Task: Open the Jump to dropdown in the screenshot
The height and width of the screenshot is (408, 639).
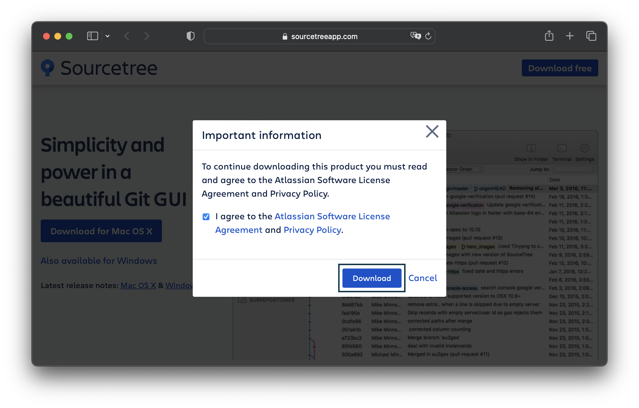Action: tap(575, 169)
